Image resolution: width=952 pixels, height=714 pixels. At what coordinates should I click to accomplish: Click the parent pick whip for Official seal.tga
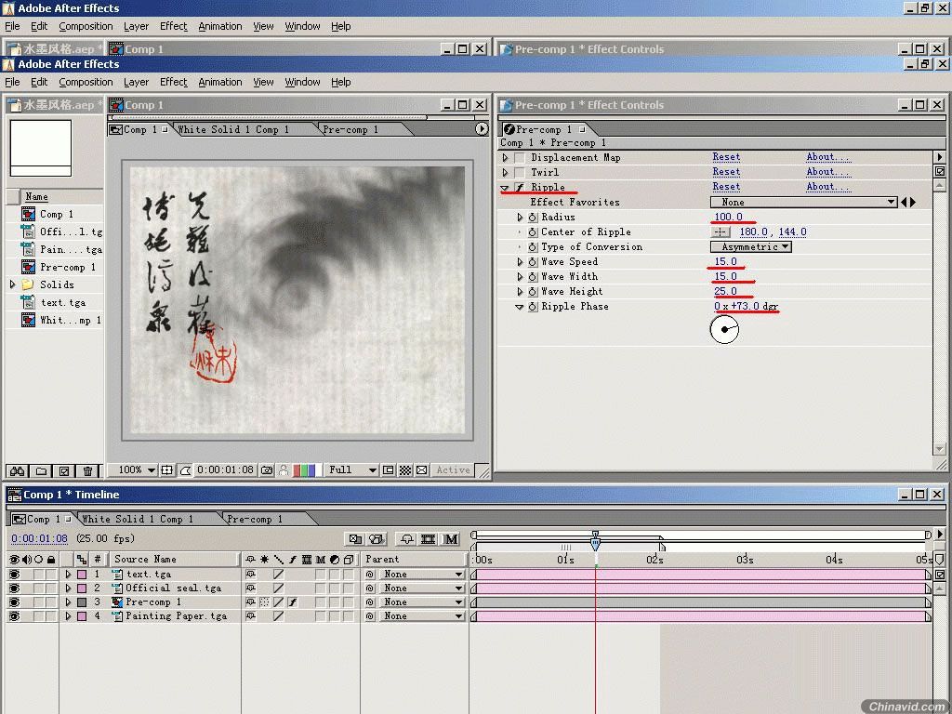pyautogui.click(x=370, y=588)
